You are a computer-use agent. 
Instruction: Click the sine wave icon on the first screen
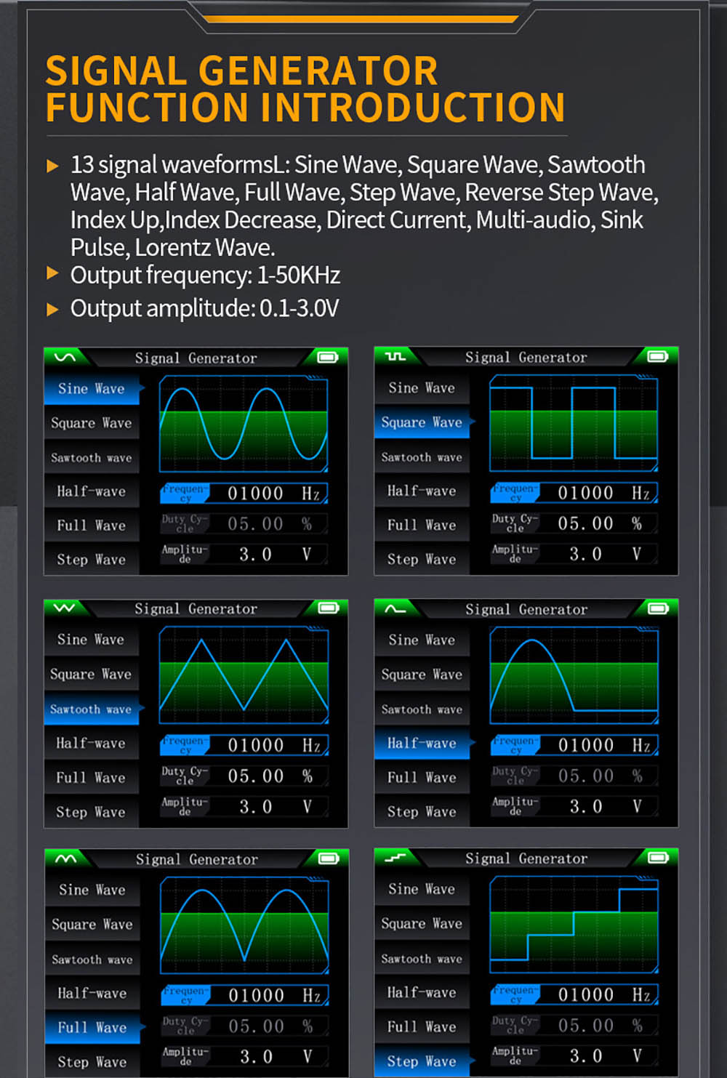click(x=65, y=357)
